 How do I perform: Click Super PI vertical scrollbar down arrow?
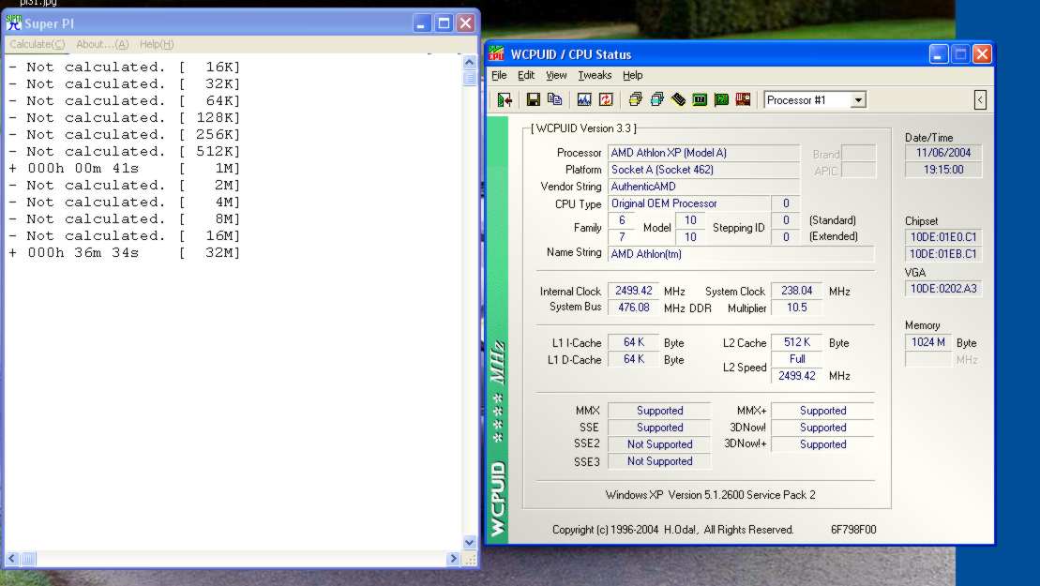470,542
